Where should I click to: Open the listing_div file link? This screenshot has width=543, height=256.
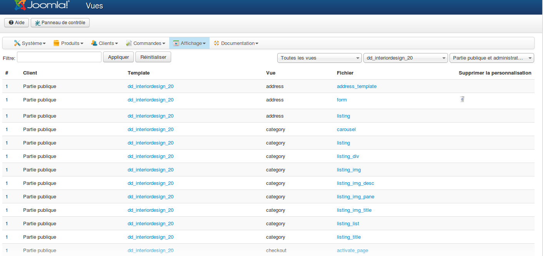[x=348, y=156]
